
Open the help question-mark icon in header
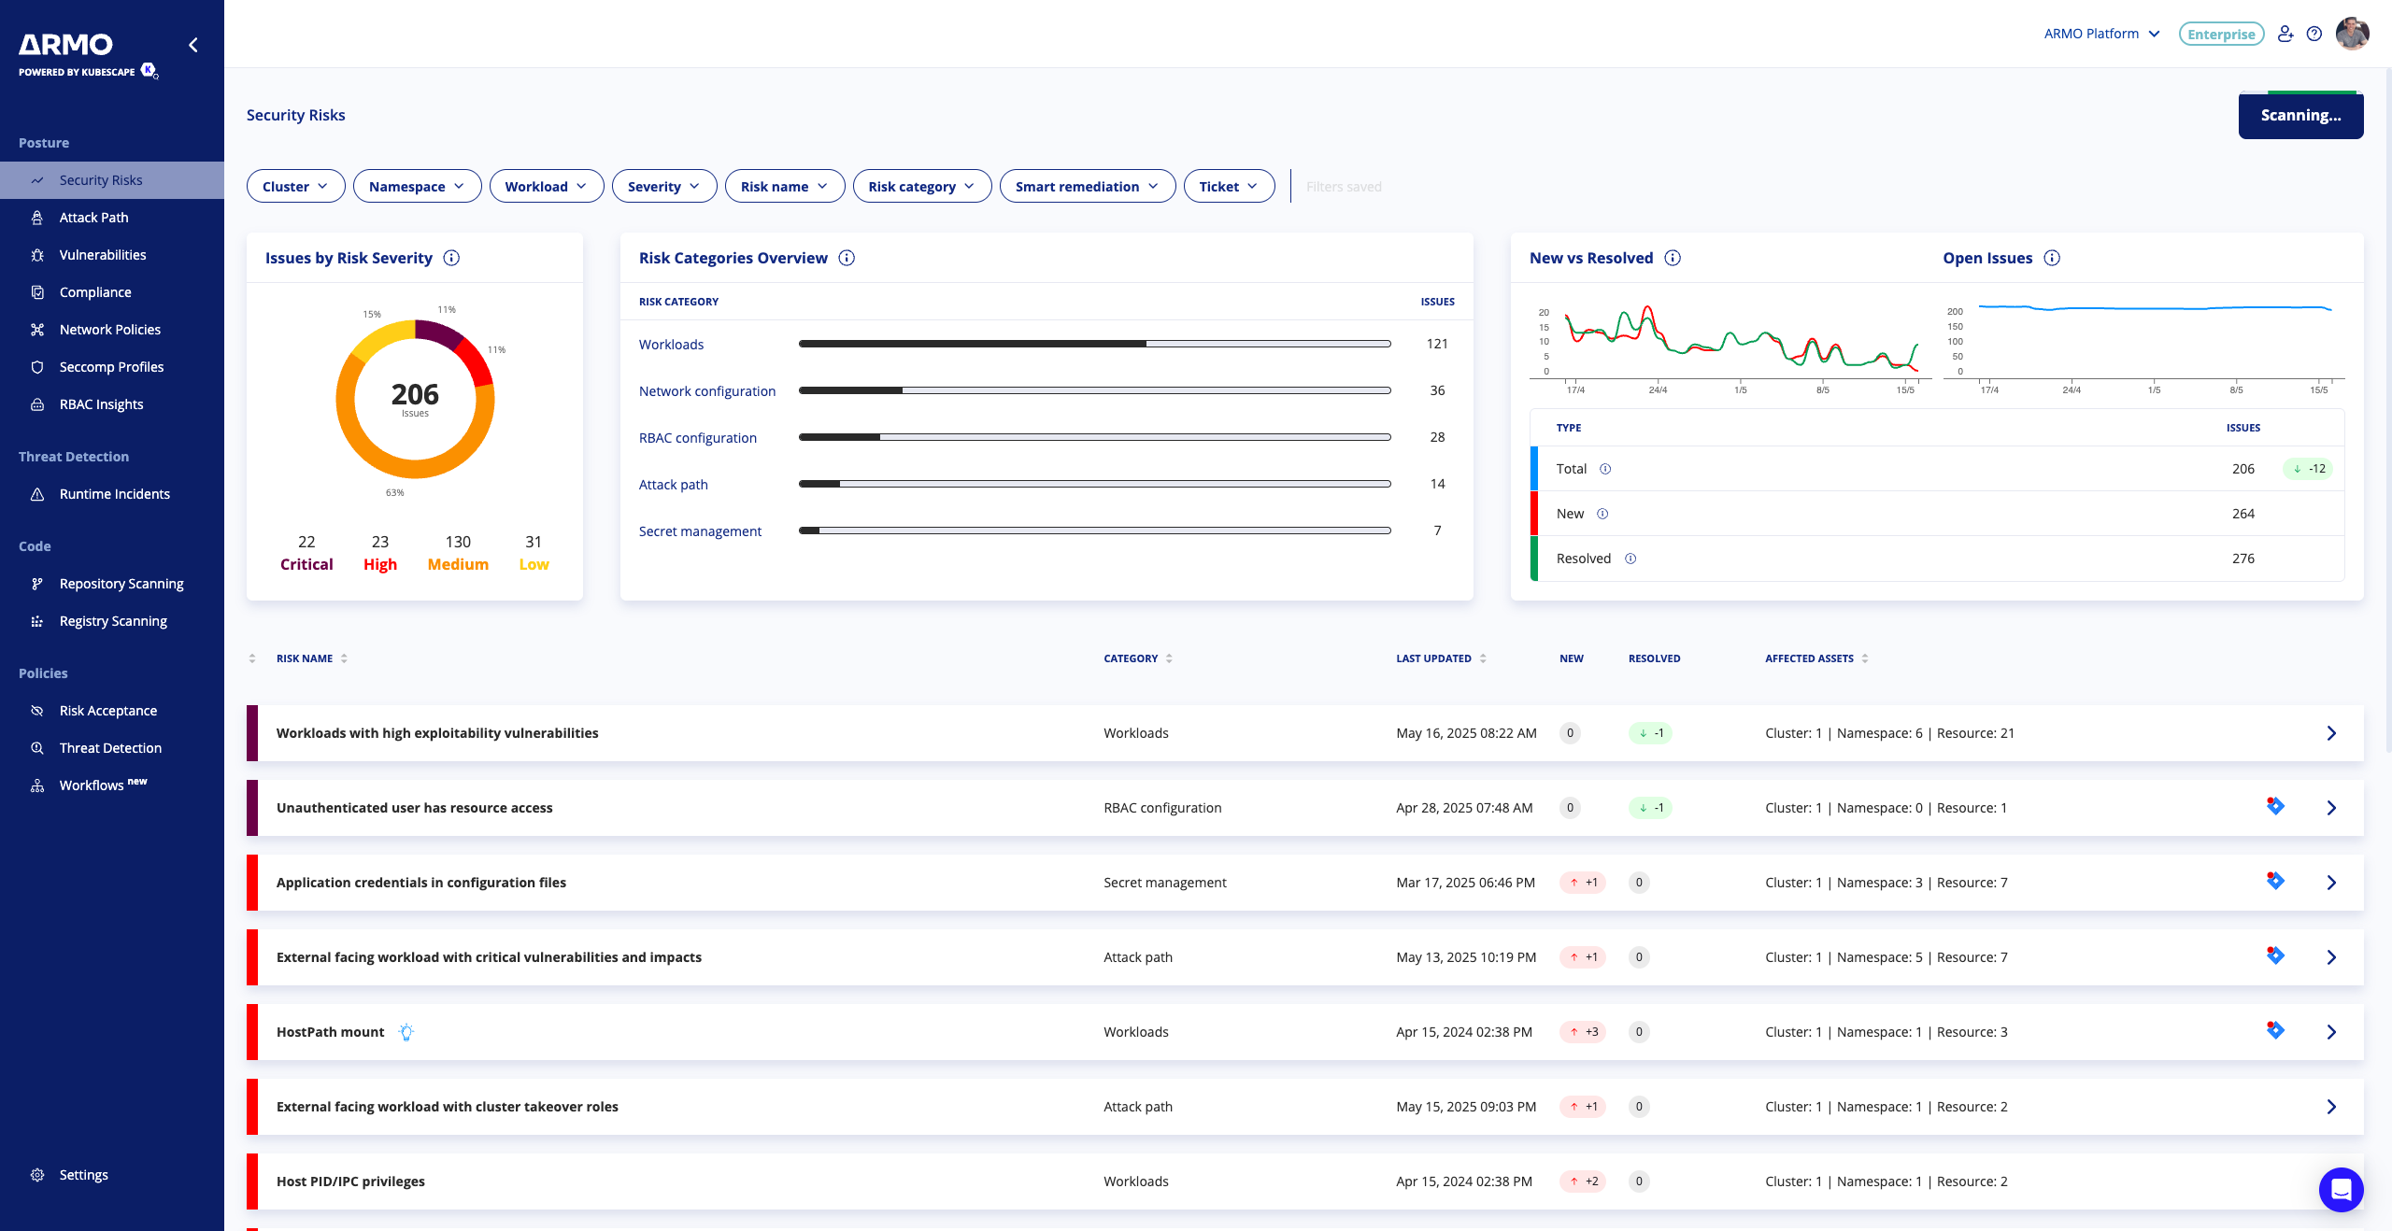click(2314, 34)
